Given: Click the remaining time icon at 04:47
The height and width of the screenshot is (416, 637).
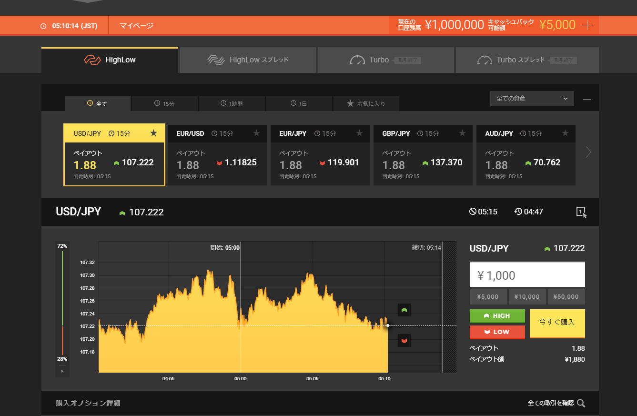Looking at the screenshot, I should [x=518, y=212].
